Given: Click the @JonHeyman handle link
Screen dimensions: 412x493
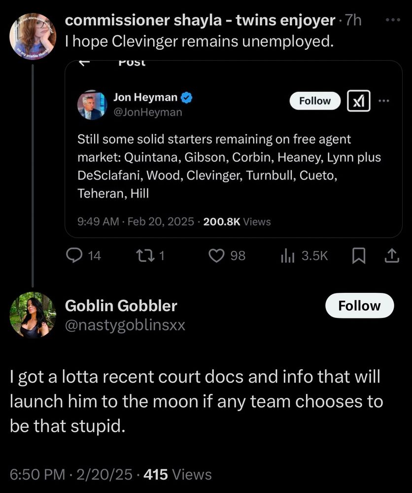Looking at the screenshot, I should point(147,112).
